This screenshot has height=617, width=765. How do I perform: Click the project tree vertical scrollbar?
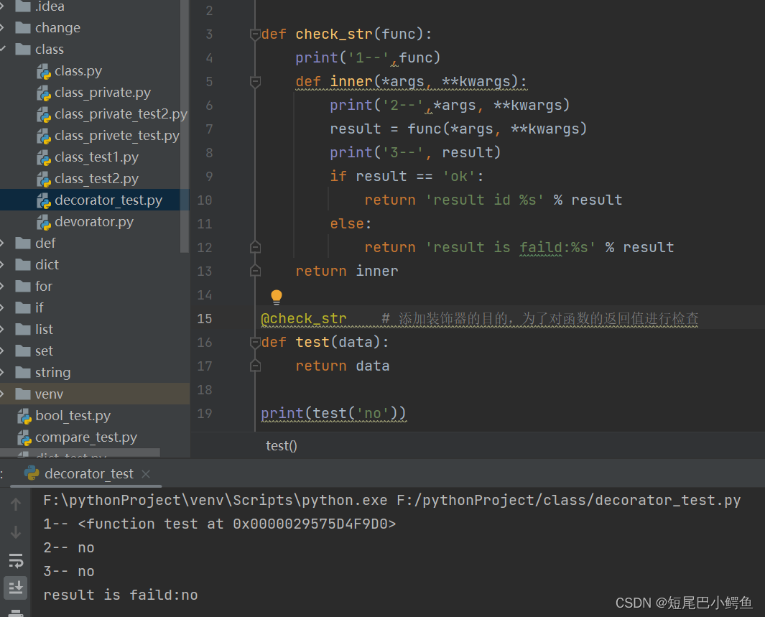(x=185, y=127)
